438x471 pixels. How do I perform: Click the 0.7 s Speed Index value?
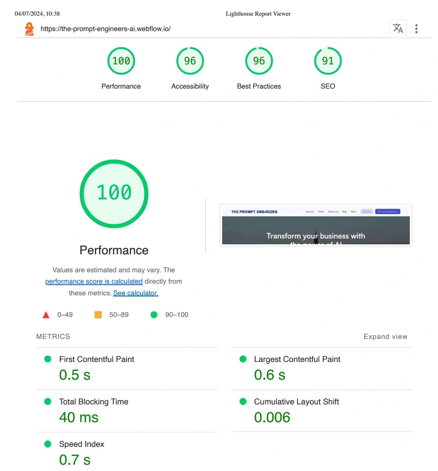click(x=75, y=460)
